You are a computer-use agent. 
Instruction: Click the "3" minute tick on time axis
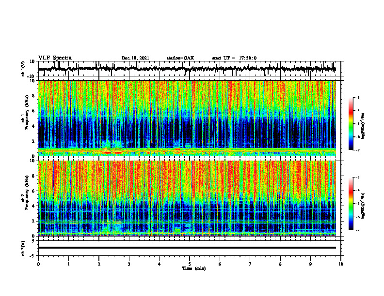(129, 264)
